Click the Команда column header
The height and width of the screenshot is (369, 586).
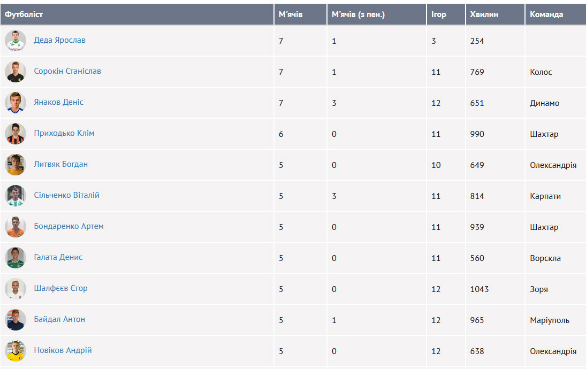pyautogui.click(x=546, y=14)
